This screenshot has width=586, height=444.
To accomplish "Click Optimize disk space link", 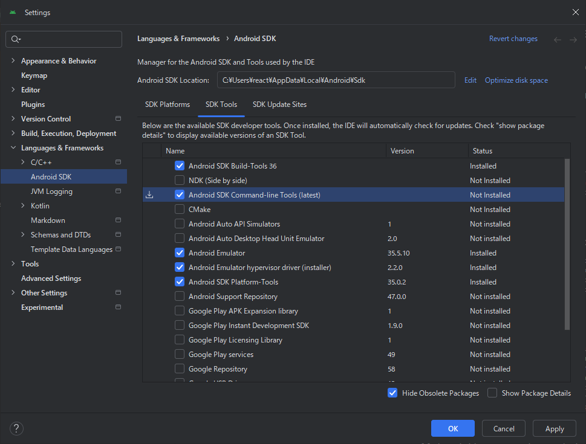I will (516, 80).
